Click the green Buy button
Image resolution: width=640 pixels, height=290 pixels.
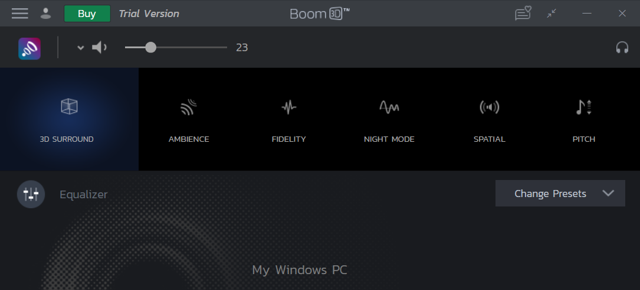point(87,14)
